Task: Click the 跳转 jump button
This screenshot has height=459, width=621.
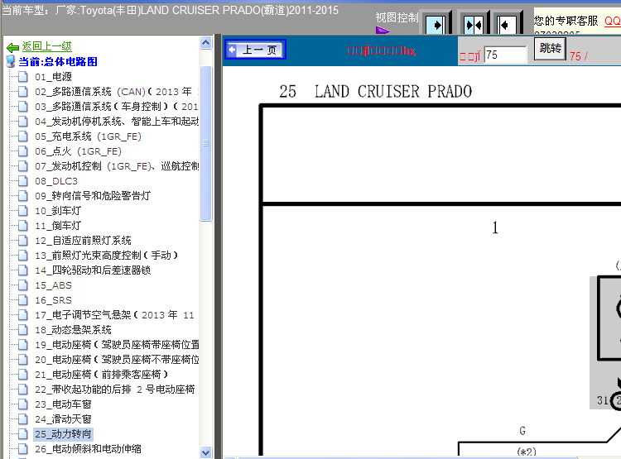Action: 550,49
